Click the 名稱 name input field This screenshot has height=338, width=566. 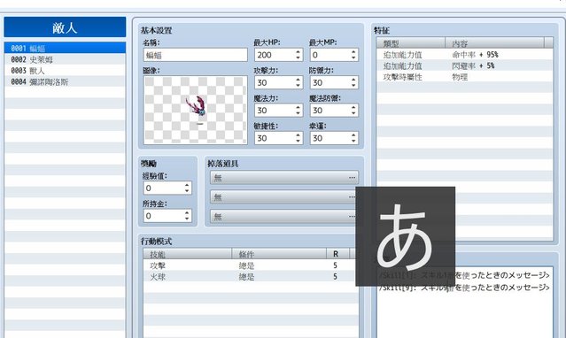coord(195,55)
